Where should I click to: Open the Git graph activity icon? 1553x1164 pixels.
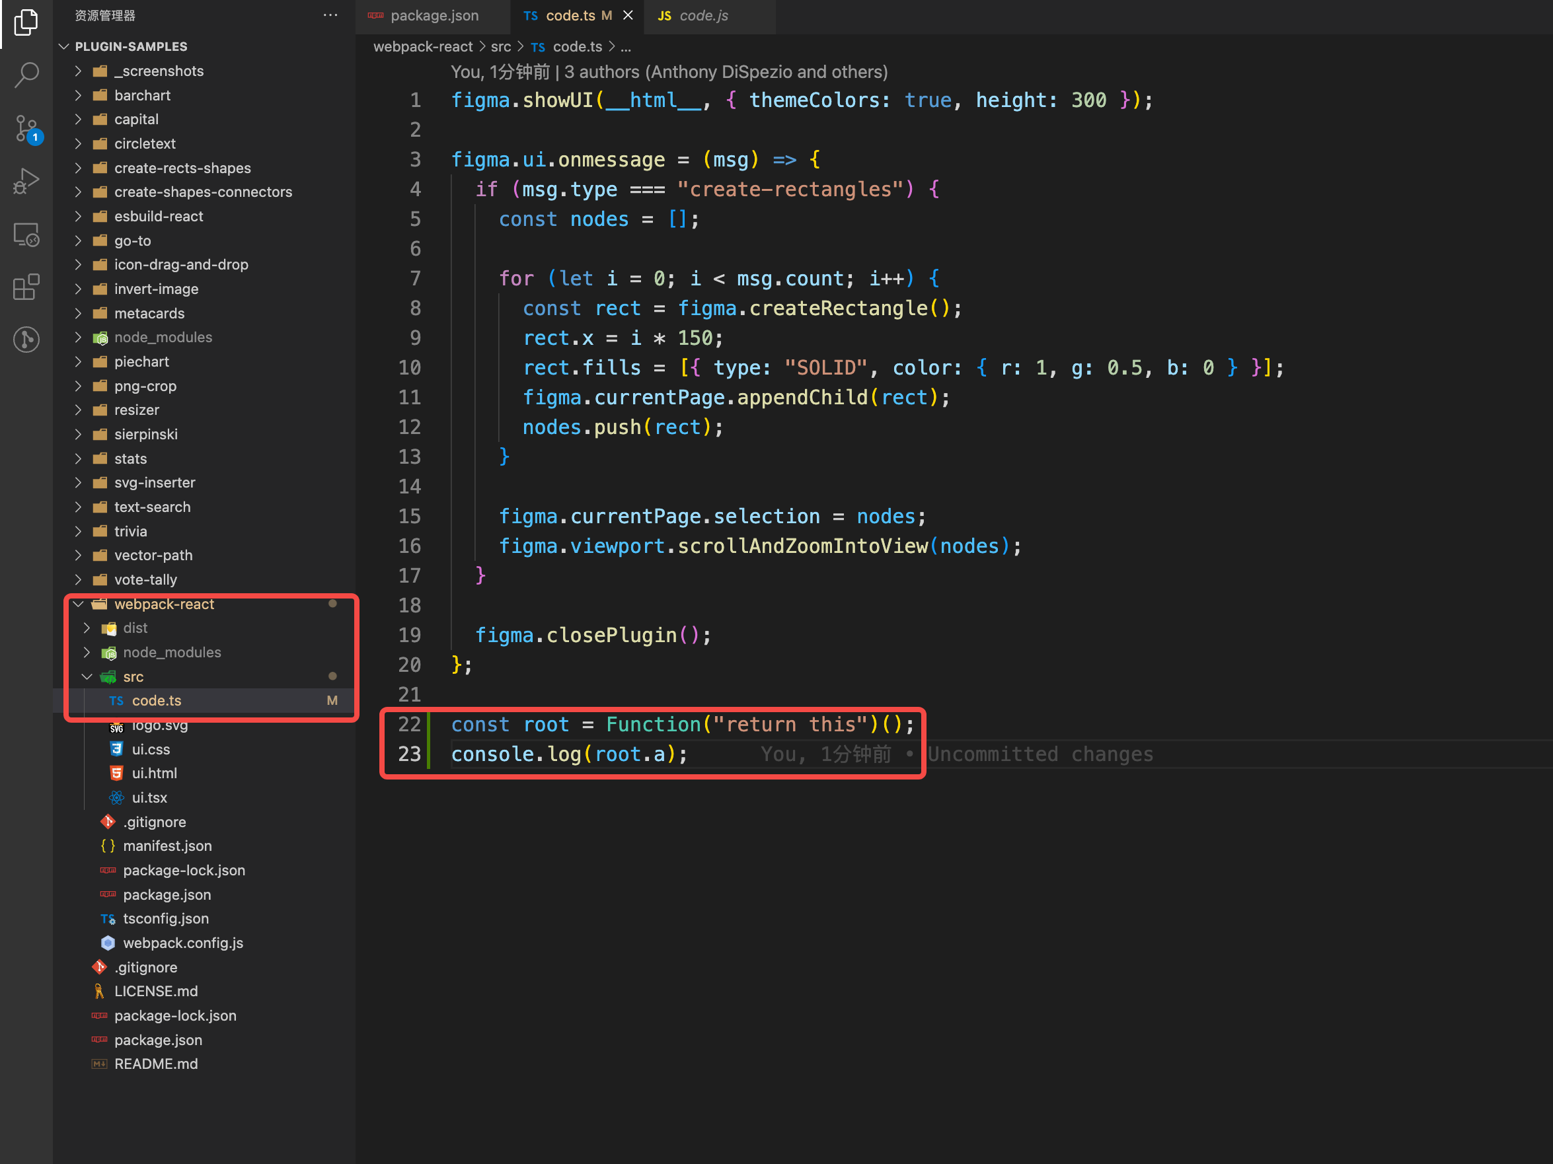click(26, 340)
